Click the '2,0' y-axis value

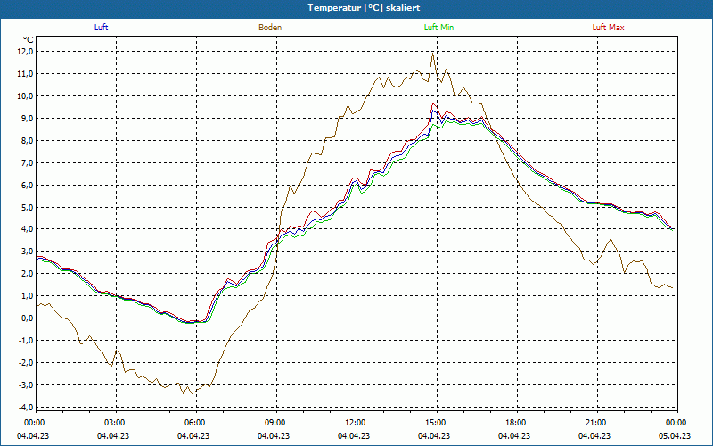[x=27, y=274]
